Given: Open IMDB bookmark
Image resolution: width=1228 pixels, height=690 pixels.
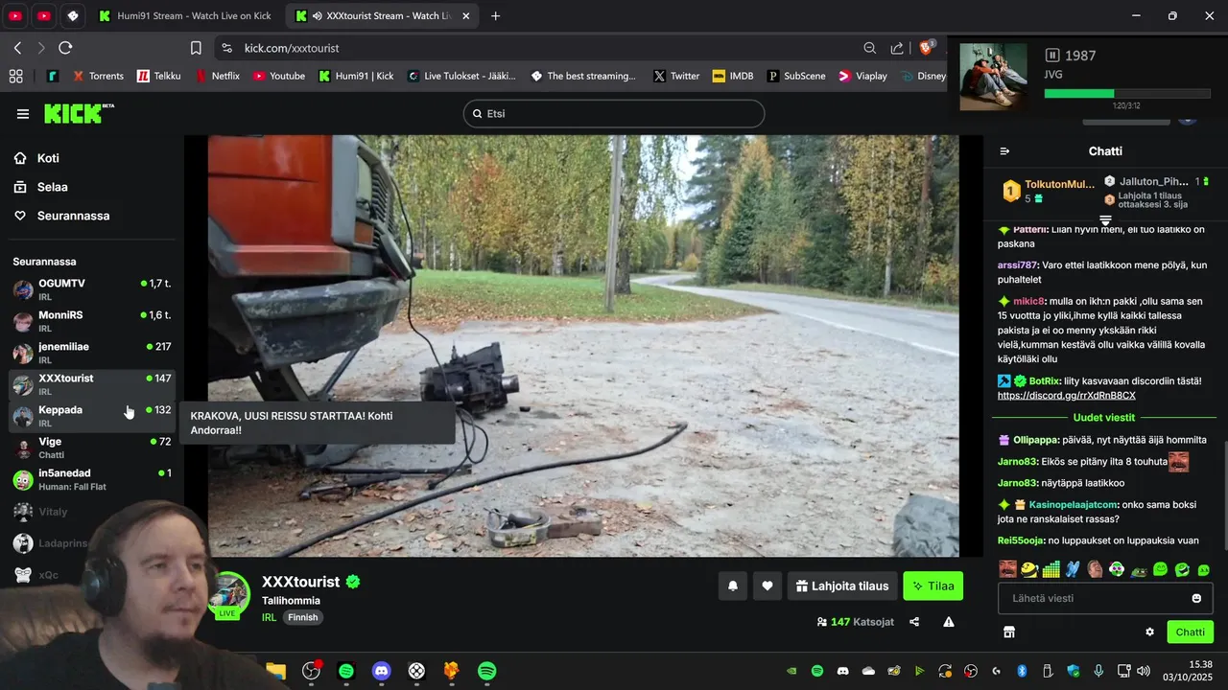Looking at the screenshot, I should pyautogui.click(x=733, y=76).
